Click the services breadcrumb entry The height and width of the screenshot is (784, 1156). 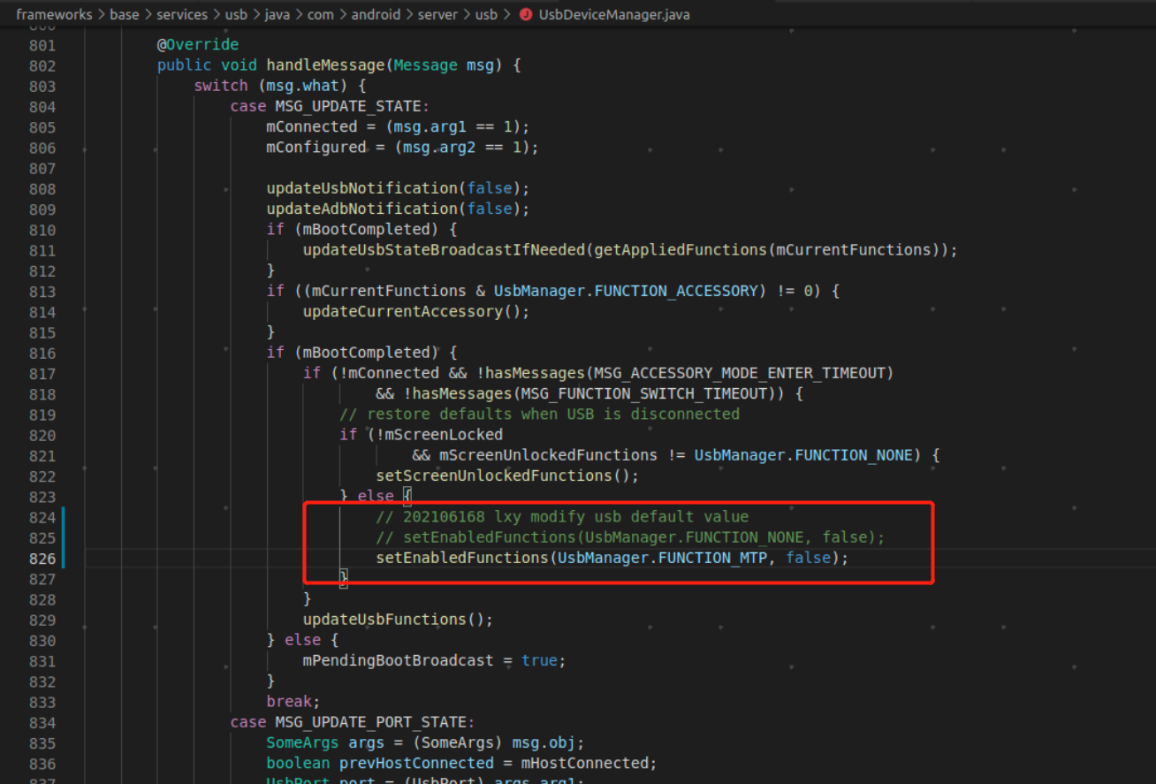(182, 14)
